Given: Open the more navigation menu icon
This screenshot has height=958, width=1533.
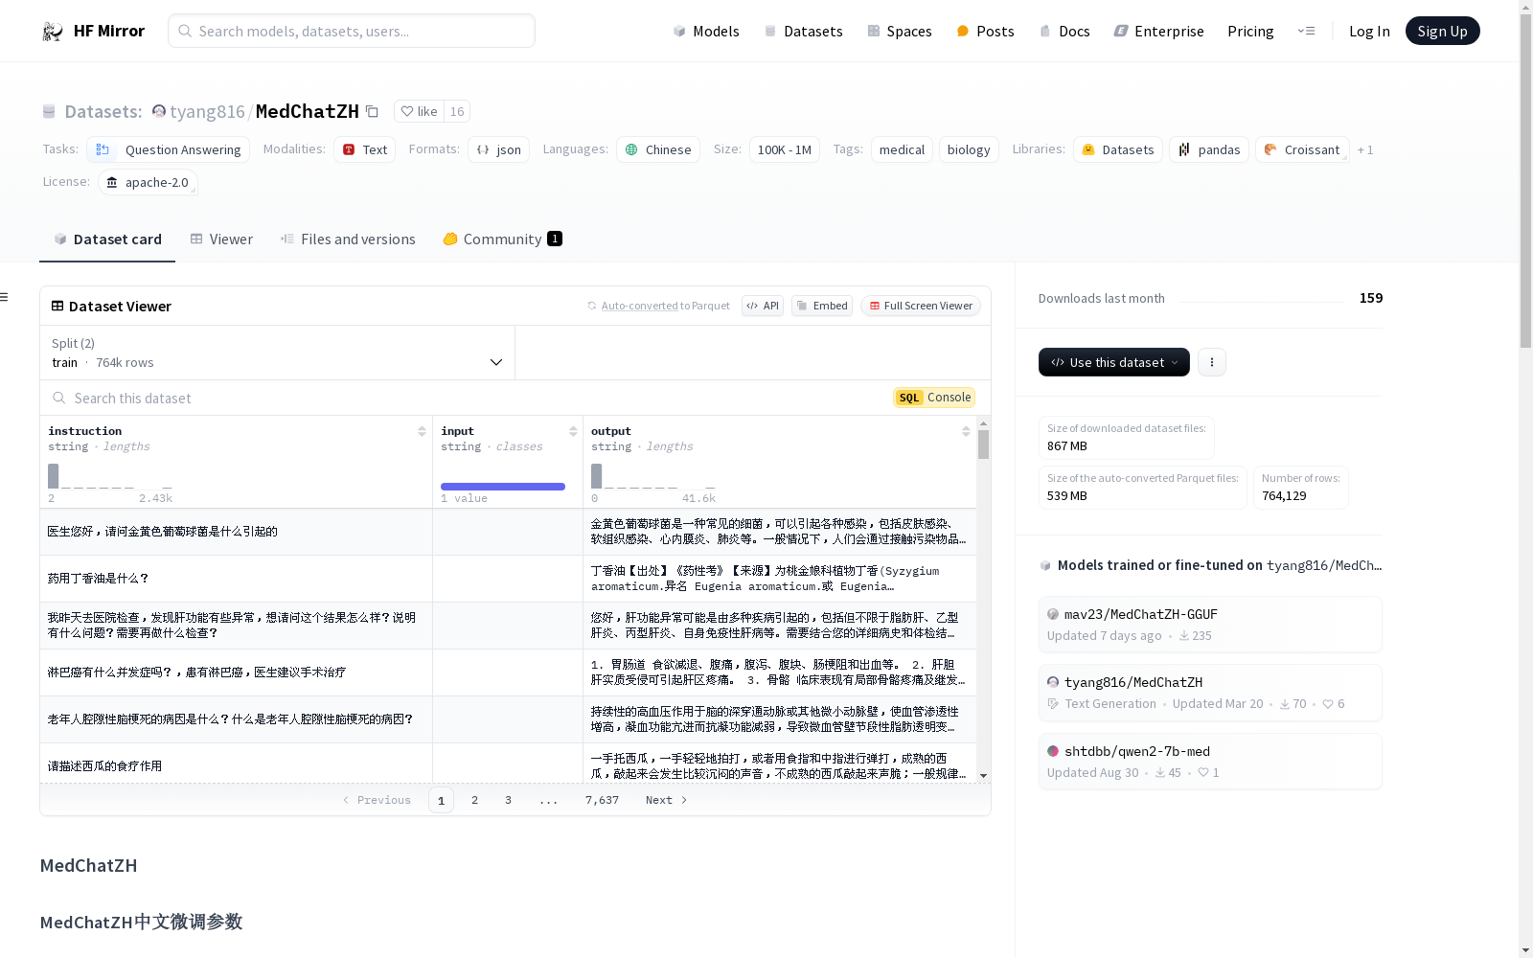Looking at the screenshot, I should pyautogui.click(x=1306, y=31).
